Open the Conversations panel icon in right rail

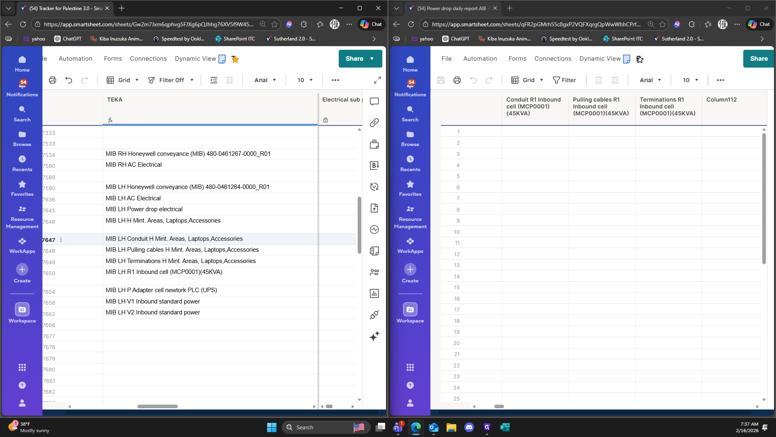(374, 101)
